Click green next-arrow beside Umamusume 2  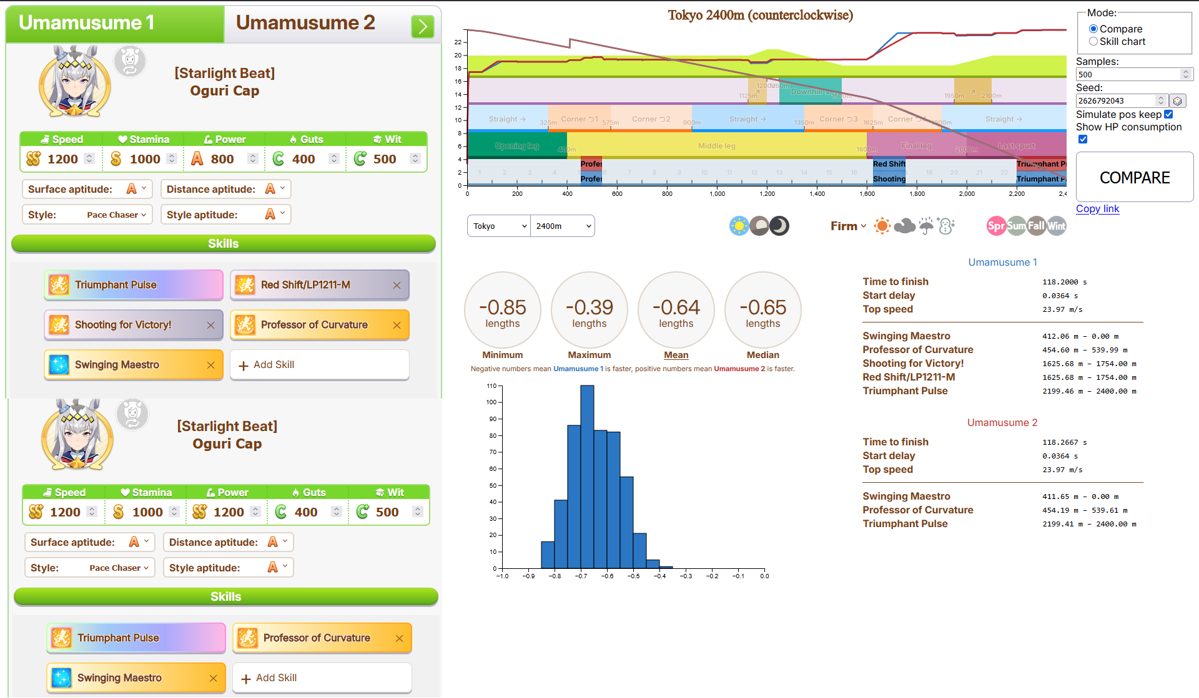pos(423,26)
